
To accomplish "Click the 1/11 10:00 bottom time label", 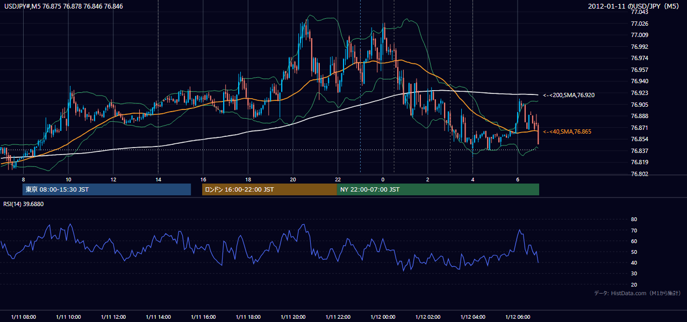I will point(68,317).
